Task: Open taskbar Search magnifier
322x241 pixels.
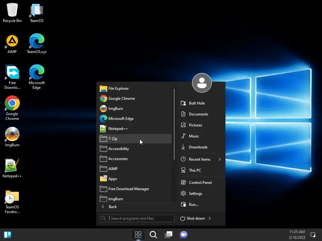Action: [153, 235]
